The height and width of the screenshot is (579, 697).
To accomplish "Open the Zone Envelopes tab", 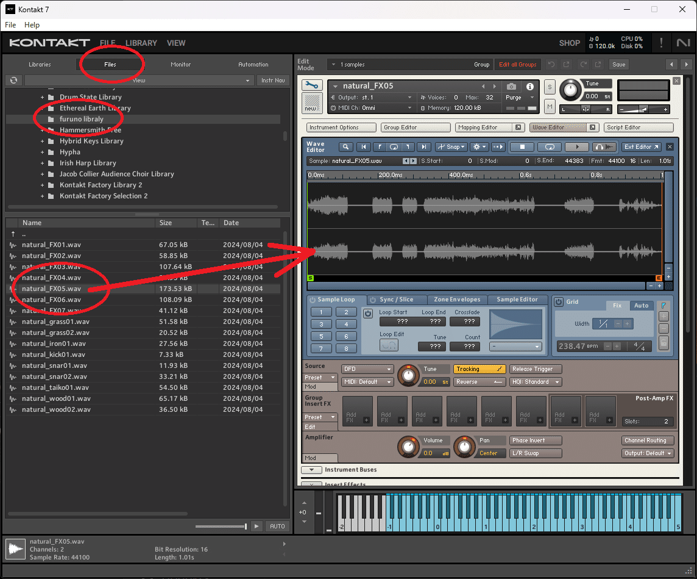I will pyautogui.click(x=457, y=300).
